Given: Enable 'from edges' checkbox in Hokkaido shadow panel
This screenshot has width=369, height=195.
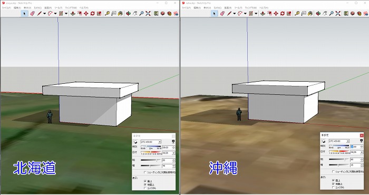Looking at the screenshot, I should tap(145, 188).
